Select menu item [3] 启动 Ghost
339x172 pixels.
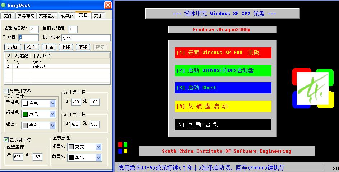click(x=223, y=88)
